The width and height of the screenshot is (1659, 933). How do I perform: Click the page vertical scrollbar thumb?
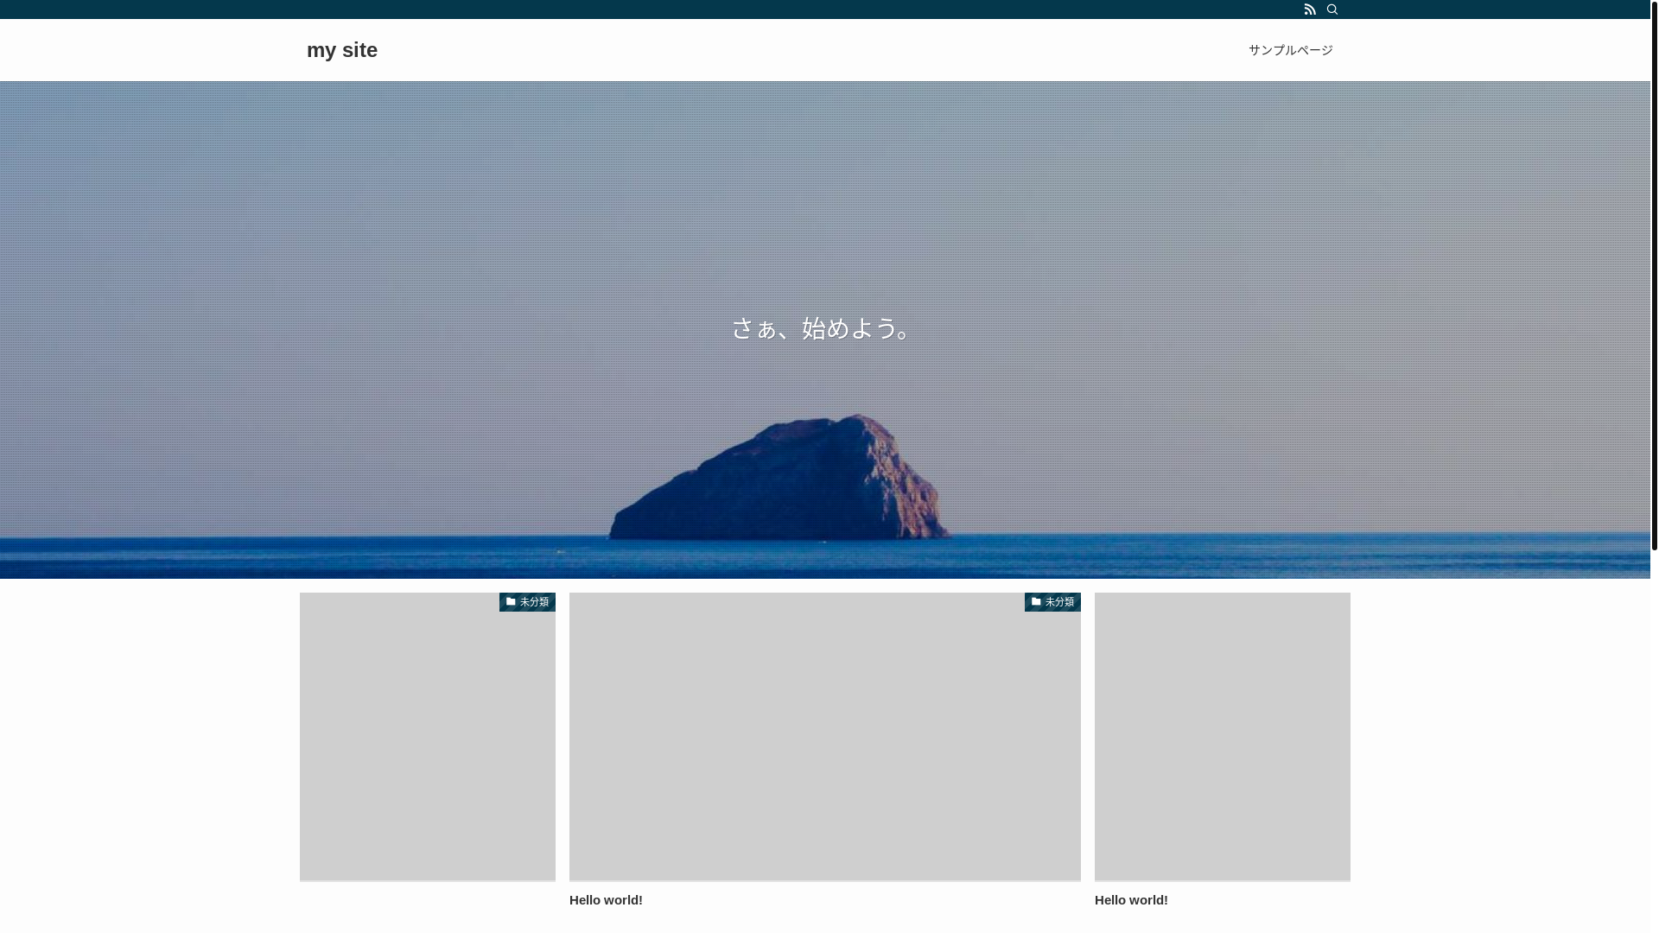(1655, 276)
